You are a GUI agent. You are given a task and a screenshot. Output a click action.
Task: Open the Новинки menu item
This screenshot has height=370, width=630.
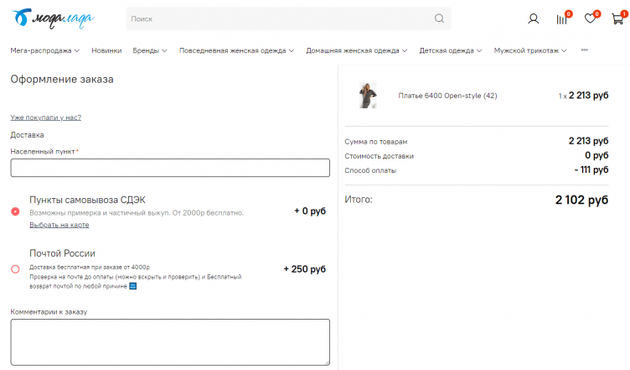click(106, 51)
